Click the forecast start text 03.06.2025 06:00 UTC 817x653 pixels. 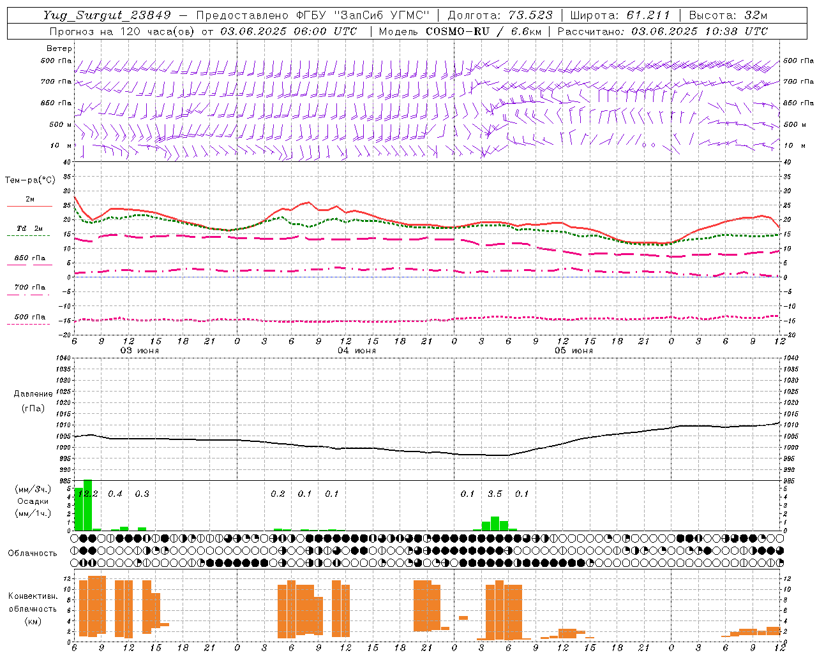click(289, 31)
